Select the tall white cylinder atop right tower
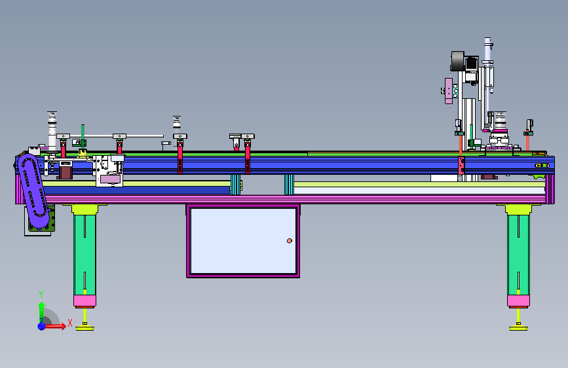The image size is (568, 368). point(487,50)
